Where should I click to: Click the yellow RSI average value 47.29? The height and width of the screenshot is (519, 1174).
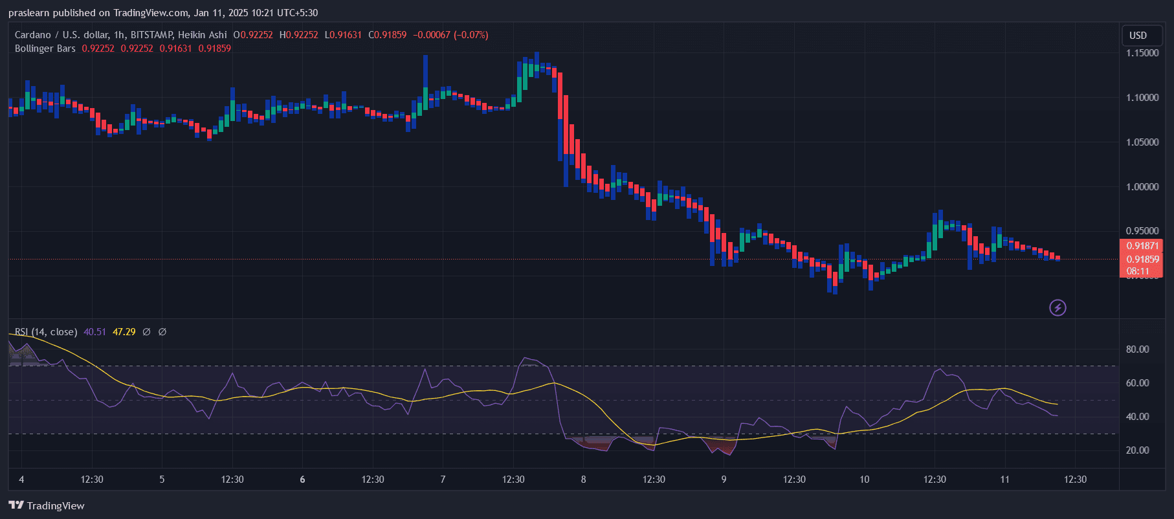[124, 332]
